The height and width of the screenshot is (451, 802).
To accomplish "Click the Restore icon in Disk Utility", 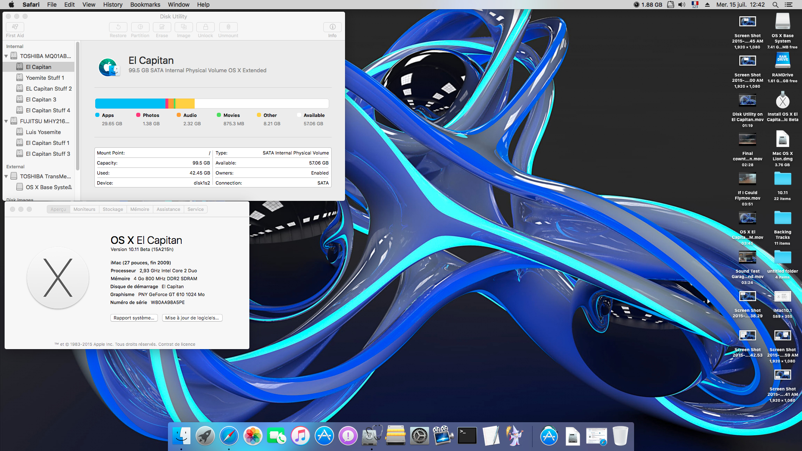I will coord(118,27).
